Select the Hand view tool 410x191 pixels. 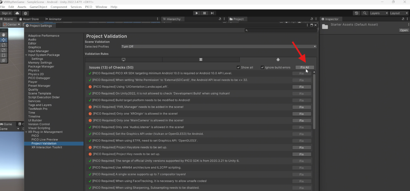click(x=3, y=35)
